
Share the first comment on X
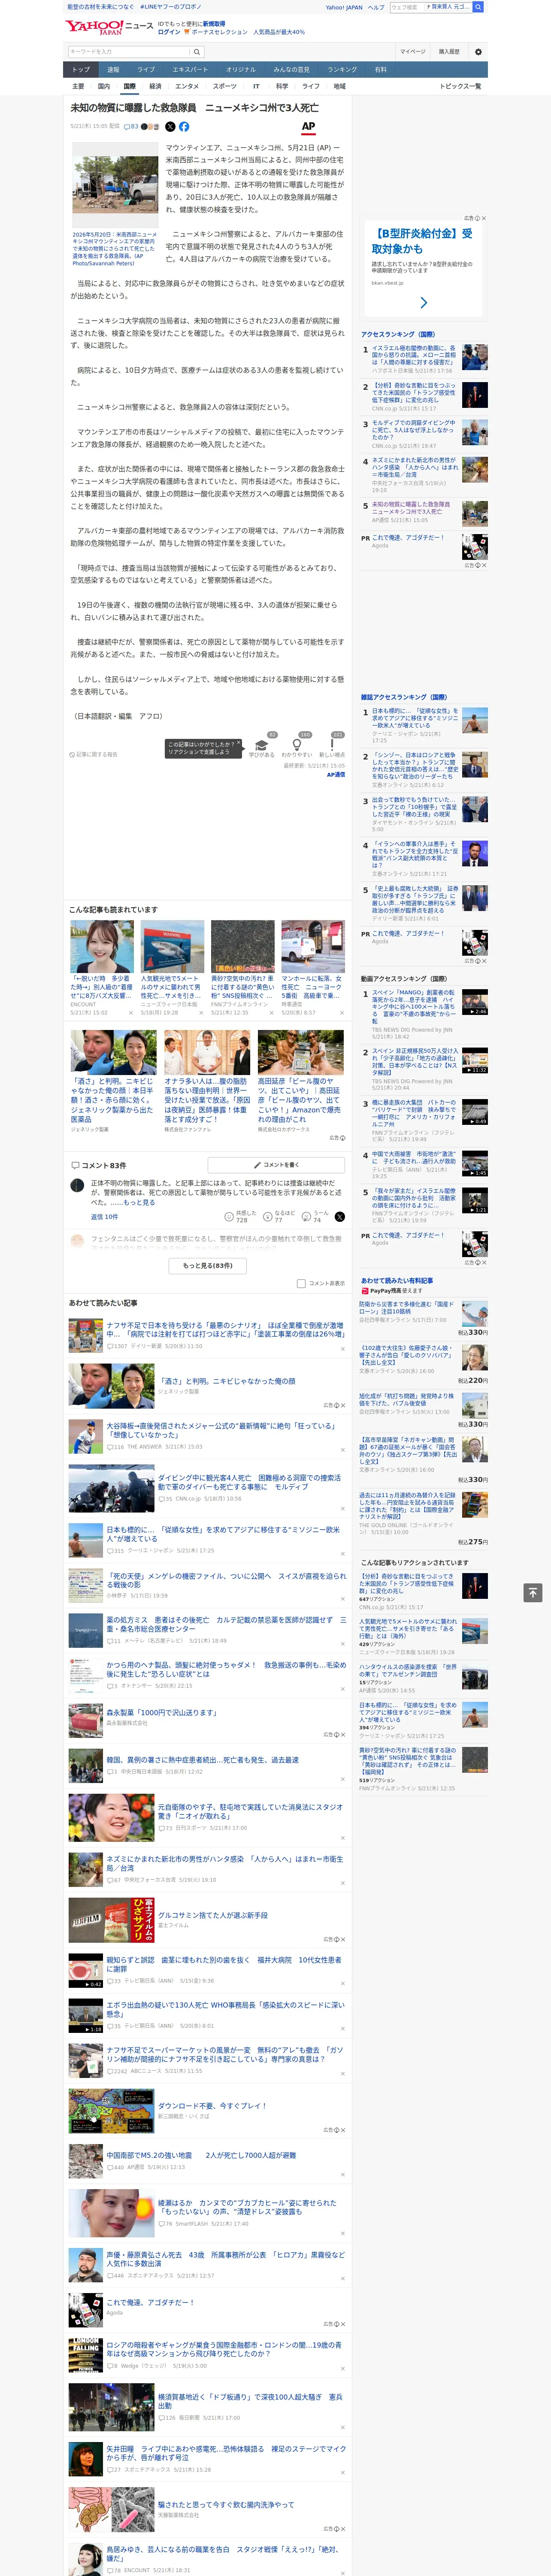[x=340, y=1217]
